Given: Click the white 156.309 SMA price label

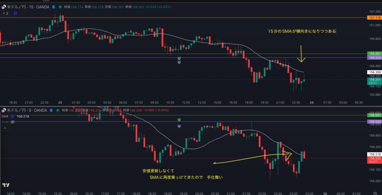Looking at the screenshot, I should 374,72.
